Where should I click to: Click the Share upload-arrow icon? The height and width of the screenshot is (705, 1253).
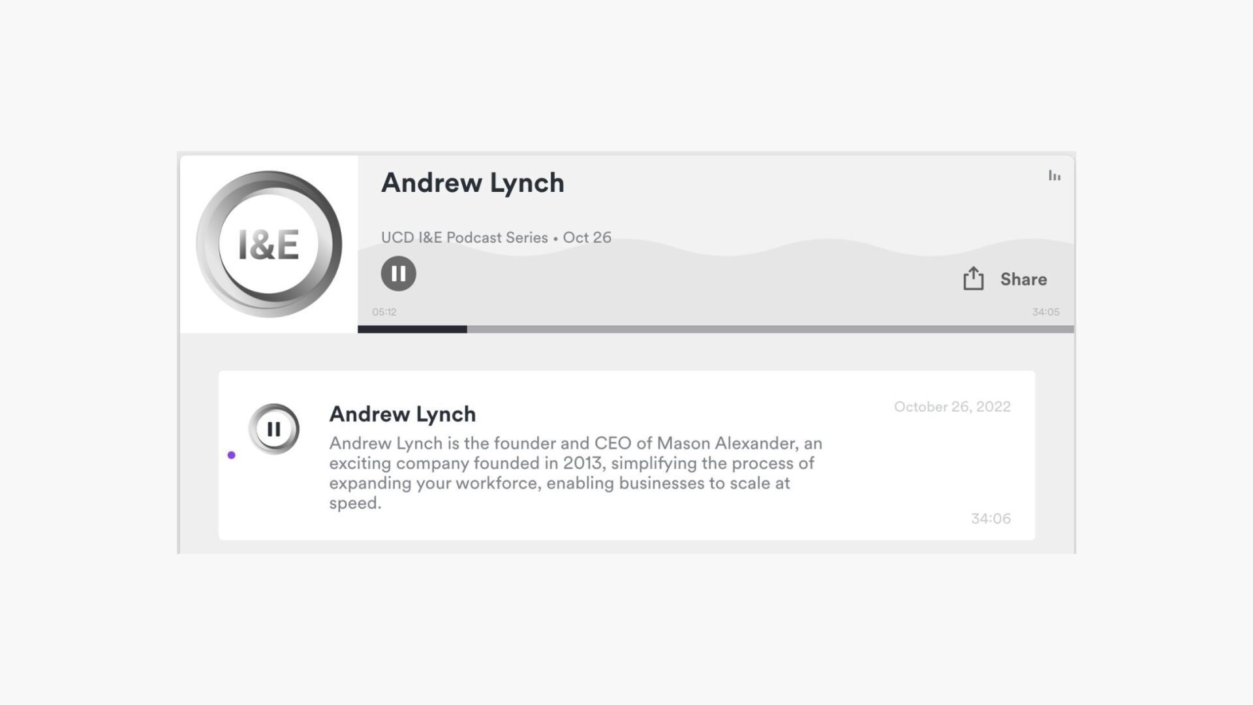coord(973,278)
